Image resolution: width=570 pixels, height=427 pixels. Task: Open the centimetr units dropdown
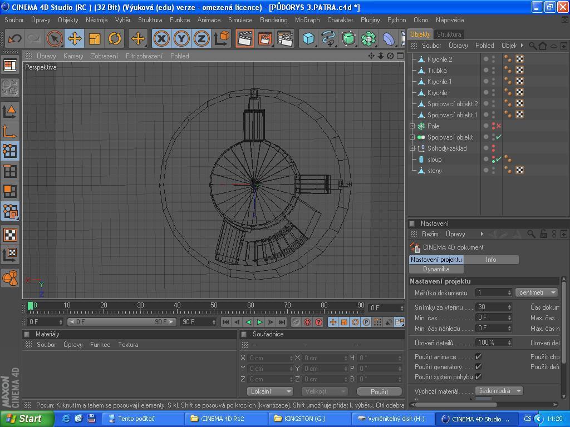click(x=537, y=292)
